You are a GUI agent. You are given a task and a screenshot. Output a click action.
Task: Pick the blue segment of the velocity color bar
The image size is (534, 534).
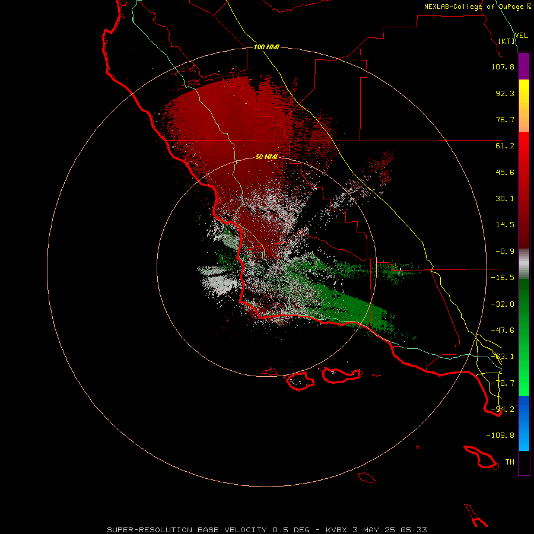click(524, 423)
